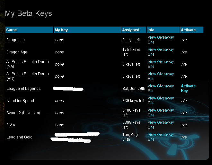Open View Giveaway Site for A.V.A
Image resolution: width=212 pixels, height=165 pixels.
pyautogui.click(x=161, y=125)
